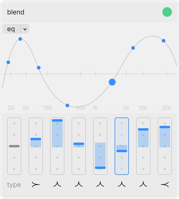Image resolution: width=179 pixels, height=199 pixels.
Task: Select the EQ node near 20k
Action: tap(164, 41)
